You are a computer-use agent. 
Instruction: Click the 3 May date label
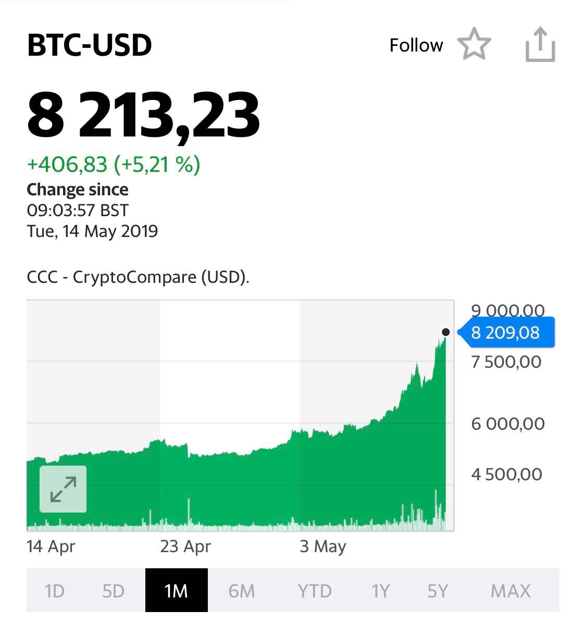click(323, 546)
